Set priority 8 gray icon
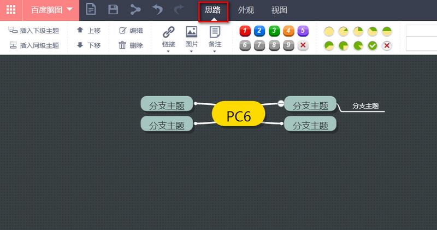Image resolution: width=437 pixels, height=230 pixels. (274, 45)
